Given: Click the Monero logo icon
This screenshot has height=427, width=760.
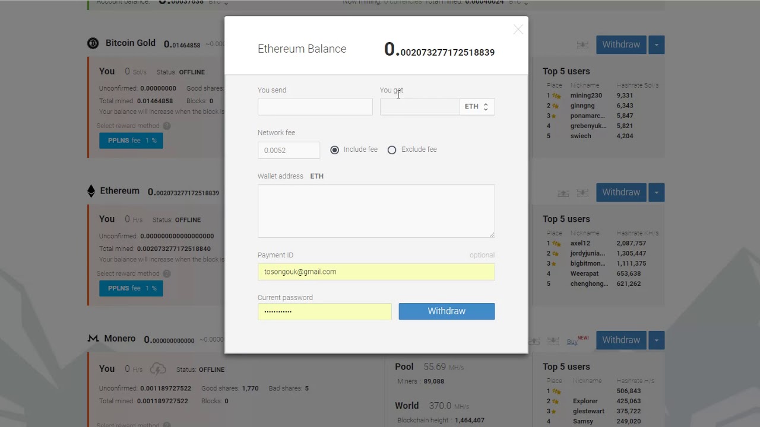Looking at the screenshot, I should click(x=93, y=339).
